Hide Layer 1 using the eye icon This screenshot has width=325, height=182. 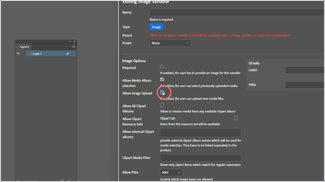(18, 53)
